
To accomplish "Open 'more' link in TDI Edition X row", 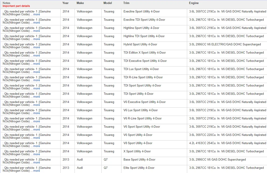I will tap(36, 56).
